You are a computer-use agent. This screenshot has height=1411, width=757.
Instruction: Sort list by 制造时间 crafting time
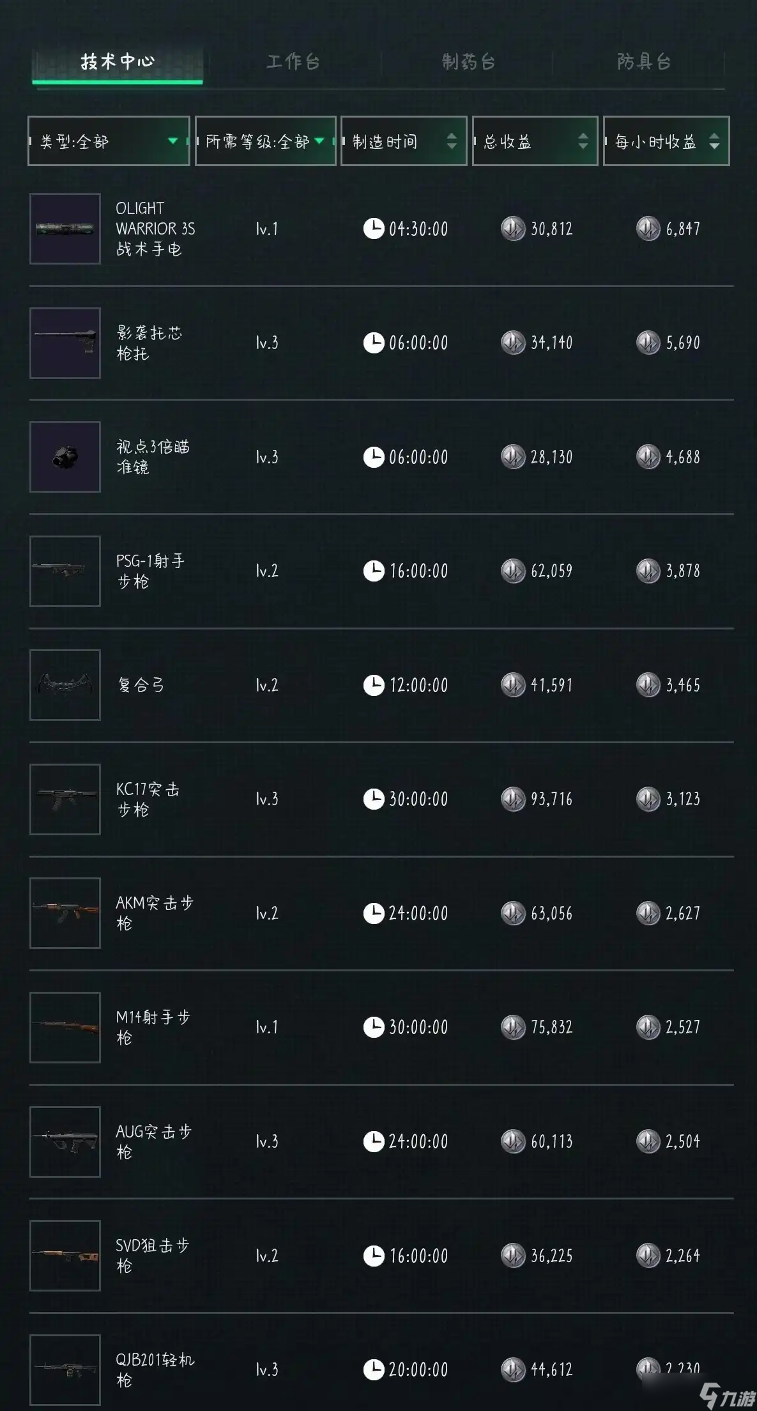point(404,141)
